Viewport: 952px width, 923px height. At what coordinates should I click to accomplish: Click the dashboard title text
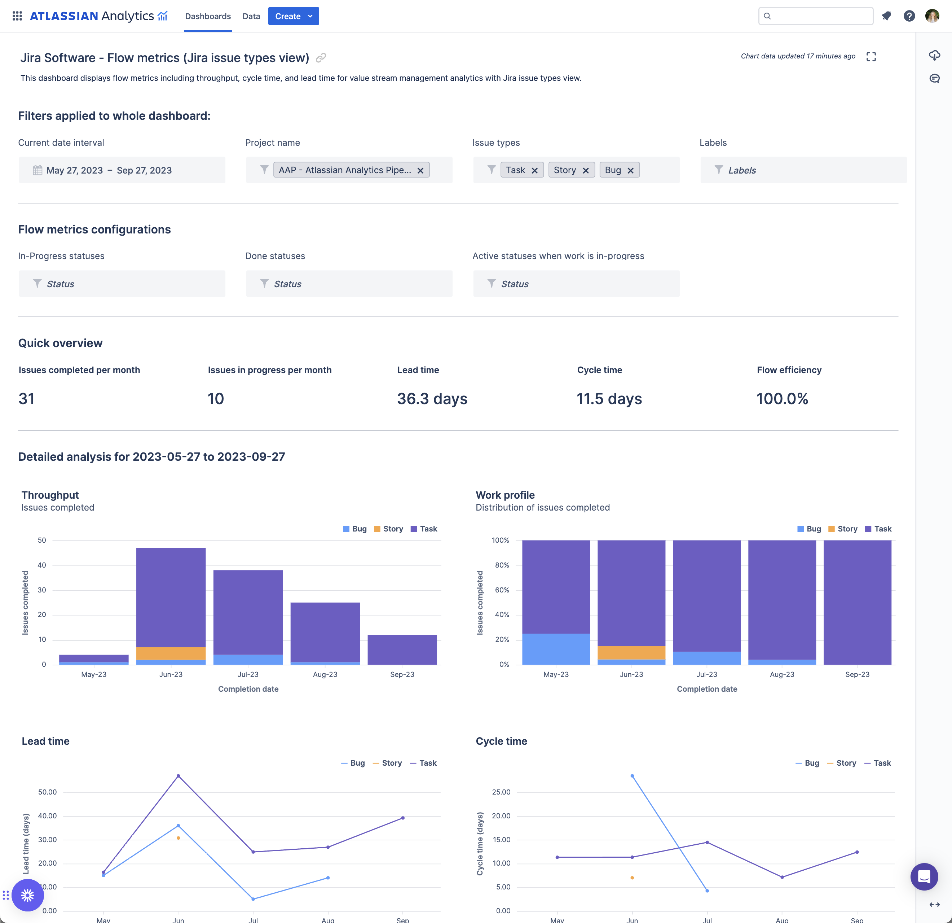click(165, 58)
